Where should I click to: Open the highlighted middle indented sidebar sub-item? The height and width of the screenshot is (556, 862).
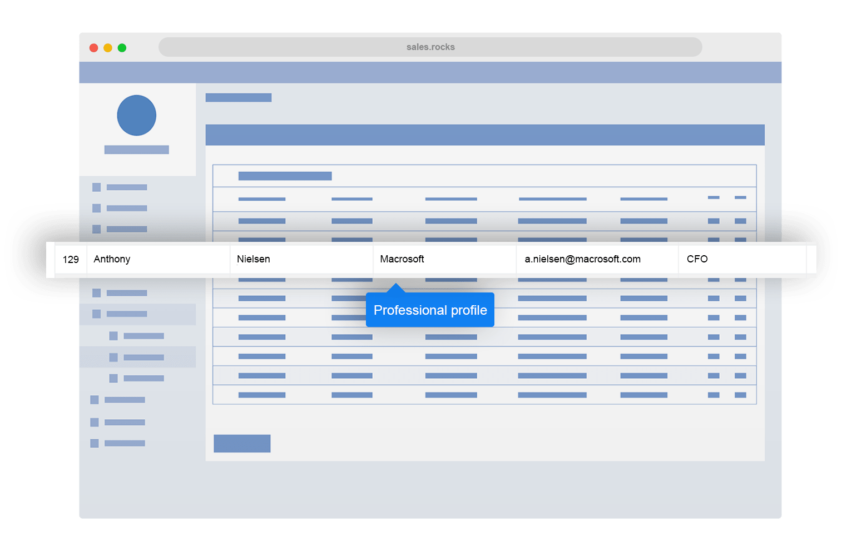click(x=143, y=358)
